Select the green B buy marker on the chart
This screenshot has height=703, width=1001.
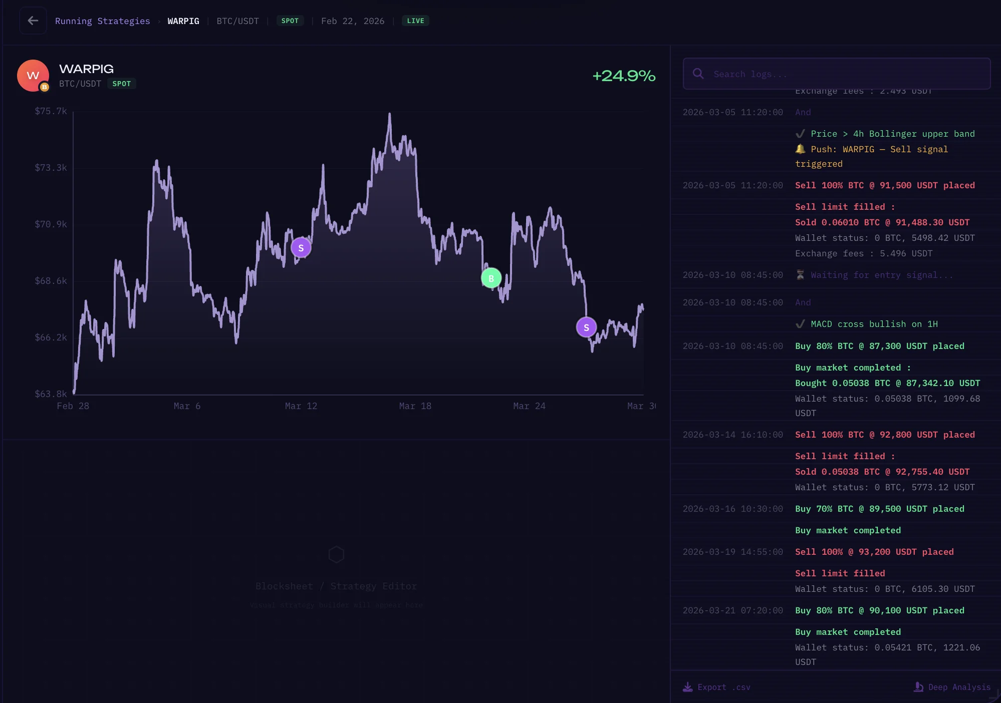(490, 277)
